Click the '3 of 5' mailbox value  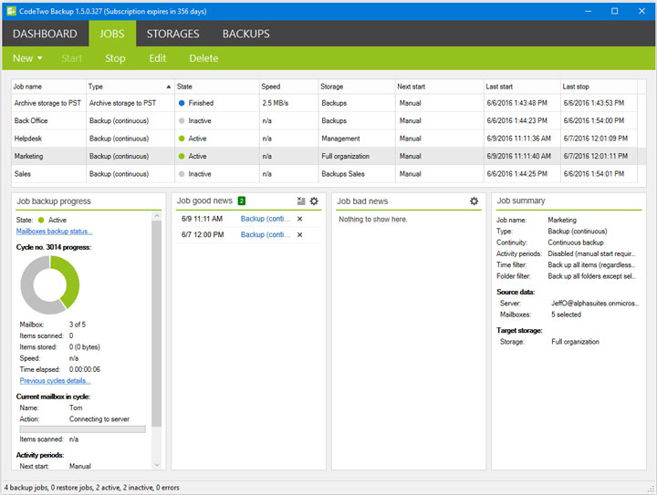click(78, 325)
